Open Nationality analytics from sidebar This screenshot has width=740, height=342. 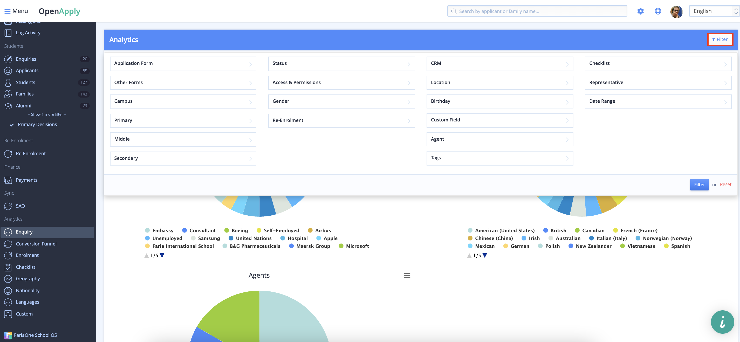tap(28, 291)
